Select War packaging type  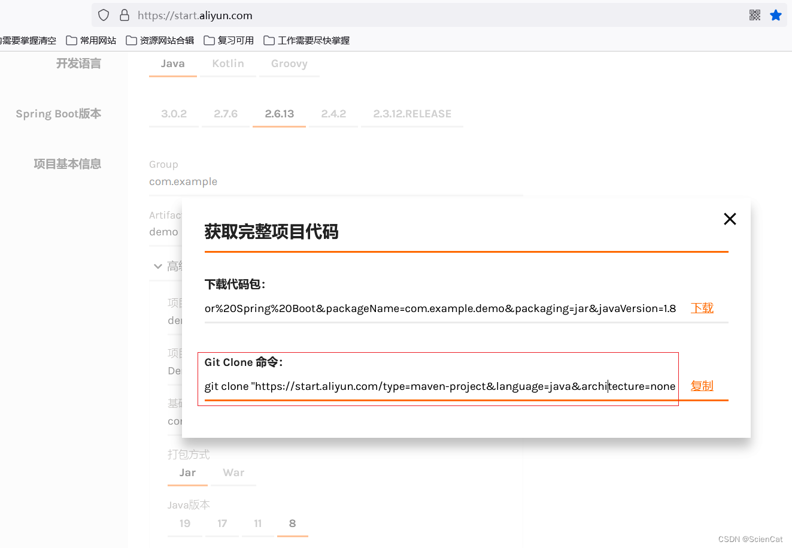click(x=233, y=473)
